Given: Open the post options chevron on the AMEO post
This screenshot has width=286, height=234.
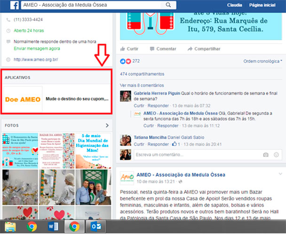Looking at the screenshot, I should pyautogui.click(x=280, y=174).
